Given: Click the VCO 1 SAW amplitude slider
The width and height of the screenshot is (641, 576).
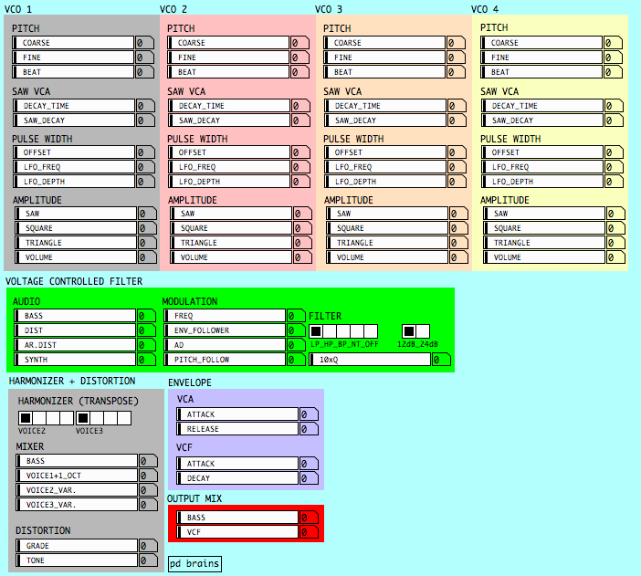Looking at the screenshot, I should point(76,214).
